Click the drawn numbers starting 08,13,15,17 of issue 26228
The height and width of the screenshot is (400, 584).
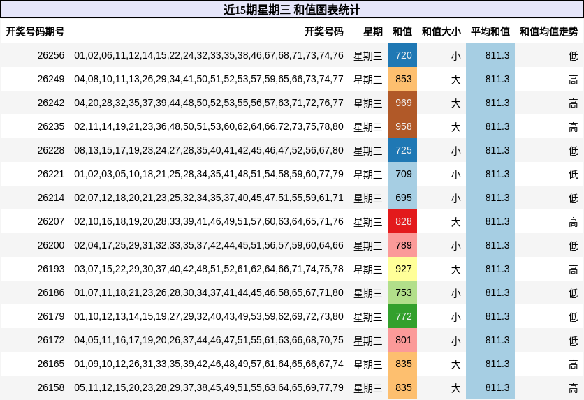click(209, 150)
